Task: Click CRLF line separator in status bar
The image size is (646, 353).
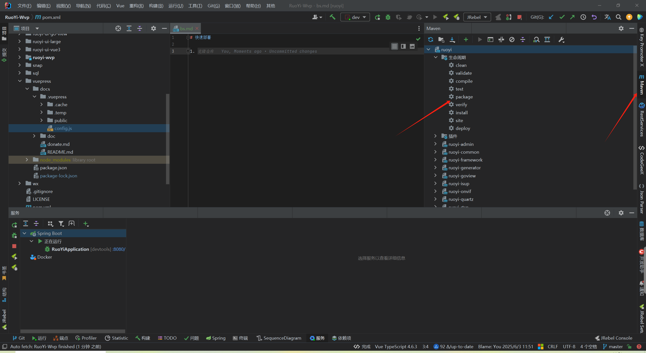Action: (553, 346)
